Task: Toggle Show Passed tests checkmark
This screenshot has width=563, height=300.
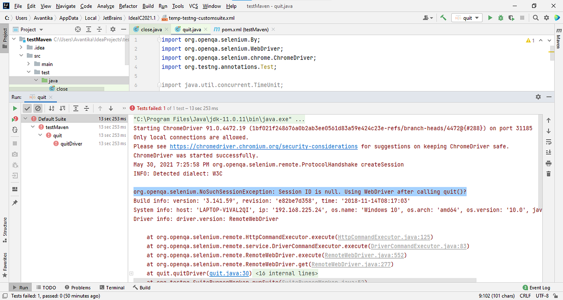Action: pyautogui.click(x=27, y=108)
